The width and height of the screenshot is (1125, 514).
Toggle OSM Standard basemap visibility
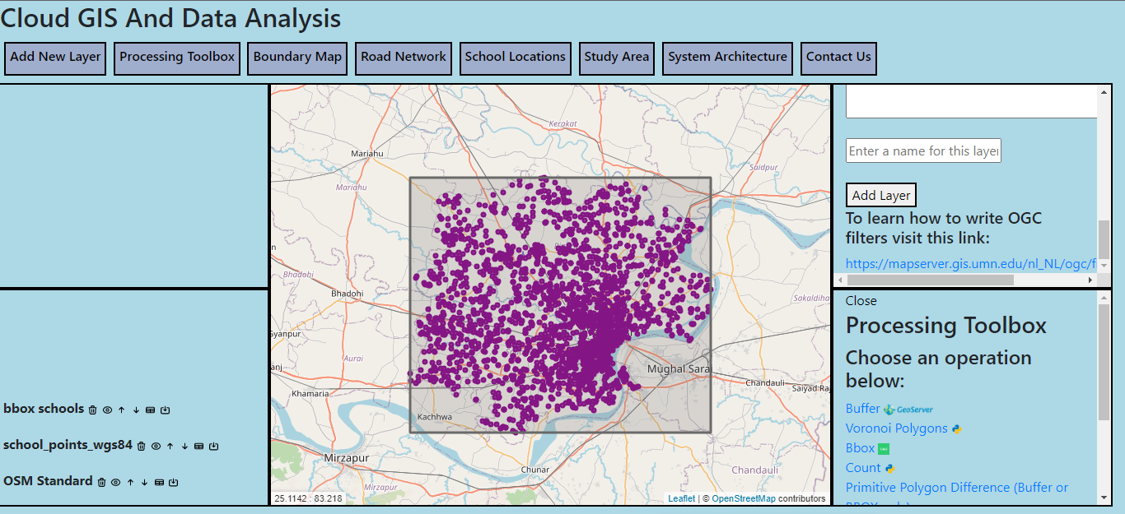[116, 482]
